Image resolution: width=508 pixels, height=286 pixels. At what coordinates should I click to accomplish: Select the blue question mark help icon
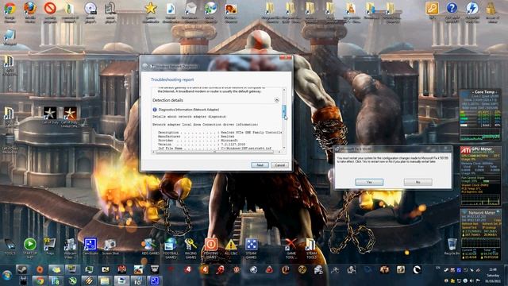(x=452, y=9)
